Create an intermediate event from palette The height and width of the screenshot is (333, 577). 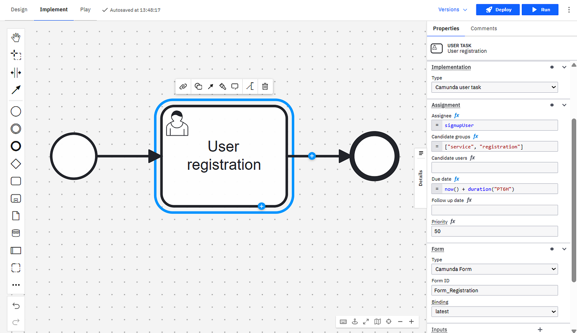[16, 129]
